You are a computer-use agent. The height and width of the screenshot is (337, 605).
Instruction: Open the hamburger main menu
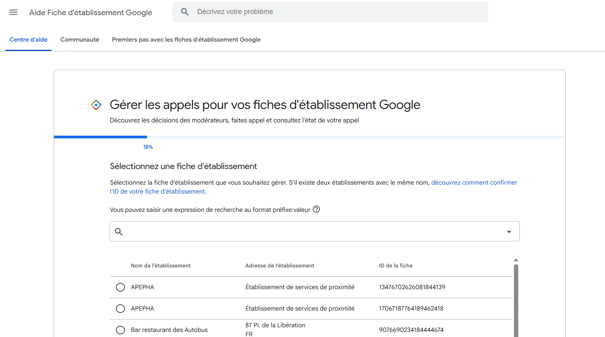point(13,12)
